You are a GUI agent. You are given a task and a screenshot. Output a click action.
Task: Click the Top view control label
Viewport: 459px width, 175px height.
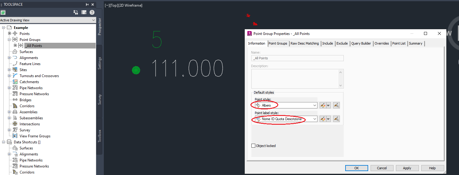114,5
